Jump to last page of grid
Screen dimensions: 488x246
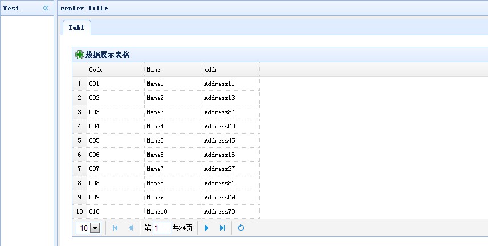coord(223,228)
